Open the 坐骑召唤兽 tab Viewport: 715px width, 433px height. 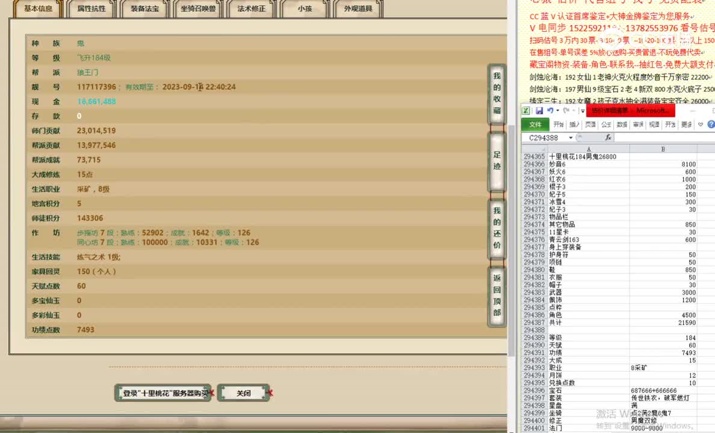click(197, 9)
